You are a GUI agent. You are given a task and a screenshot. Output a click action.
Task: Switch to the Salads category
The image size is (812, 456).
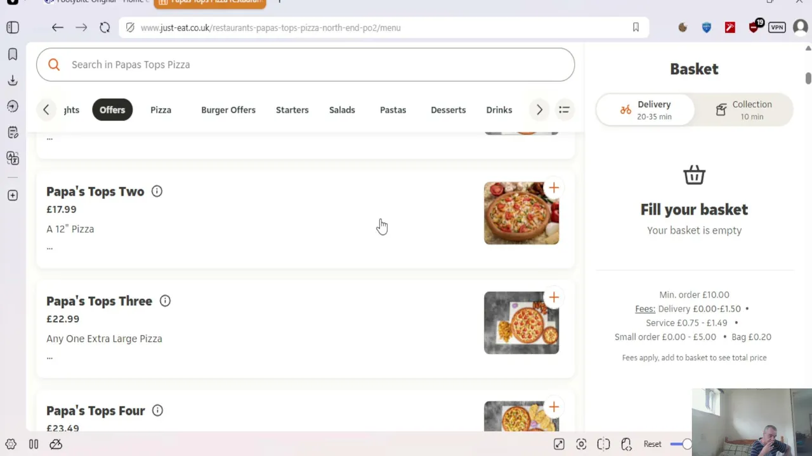(342, 110)
